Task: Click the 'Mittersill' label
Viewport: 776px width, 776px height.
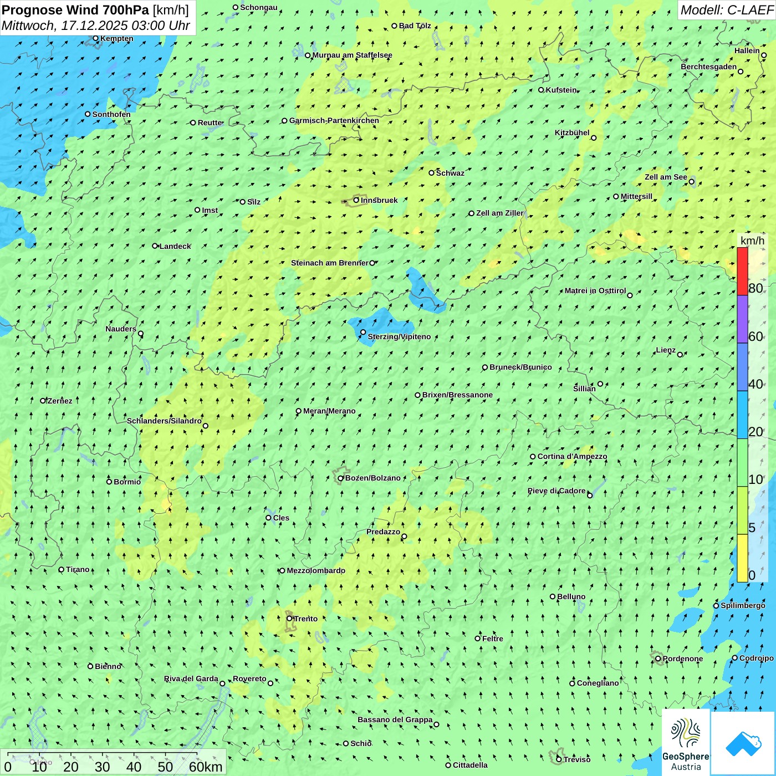Action: 636,196
